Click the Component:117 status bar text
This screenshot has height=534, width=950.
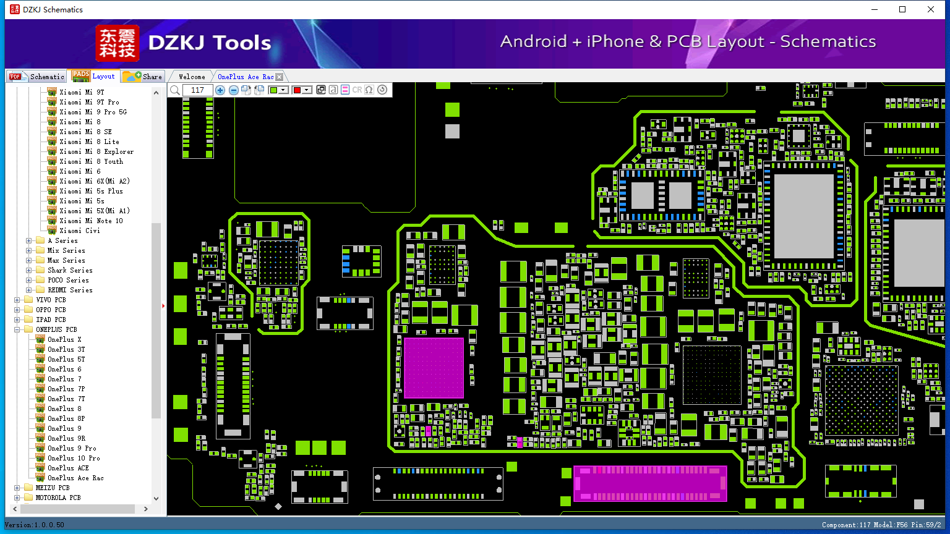click(x=846, y=525)
